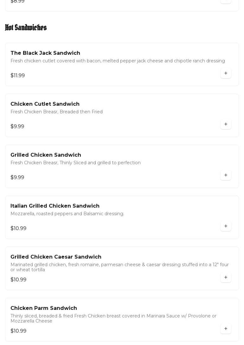
Task: Open Italian Grilled Chicken Sandwich title
Action: pyautogui.click(x=55, y=206)
